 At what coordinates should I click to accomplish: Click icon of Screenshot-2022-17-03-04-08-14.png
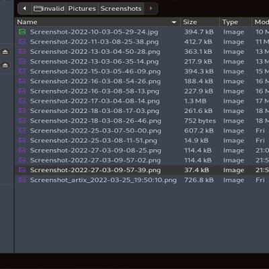coord(22,101)
